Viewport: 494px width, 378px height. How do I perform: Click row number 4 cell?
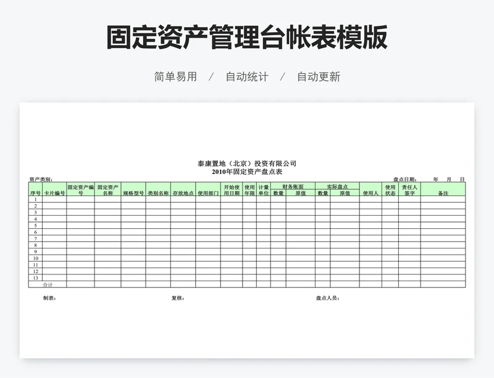pos(35,219)
